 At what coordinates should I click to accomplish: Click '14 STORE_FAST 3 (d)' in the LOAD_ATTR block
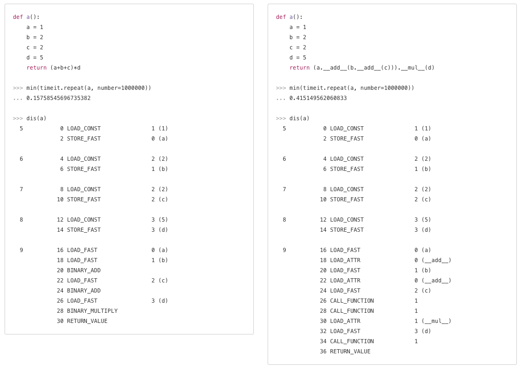[x=376, y=230]
